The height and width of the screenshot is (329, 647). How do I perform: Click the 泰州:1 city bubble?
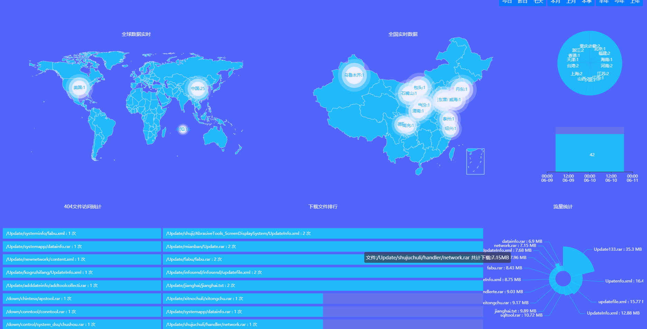click(x=449, y=119)
